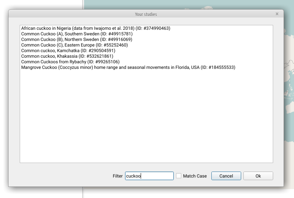Viewport: 294px width, 198px height.
Task: Click the Filter label
Action: (x=118, y=176)
